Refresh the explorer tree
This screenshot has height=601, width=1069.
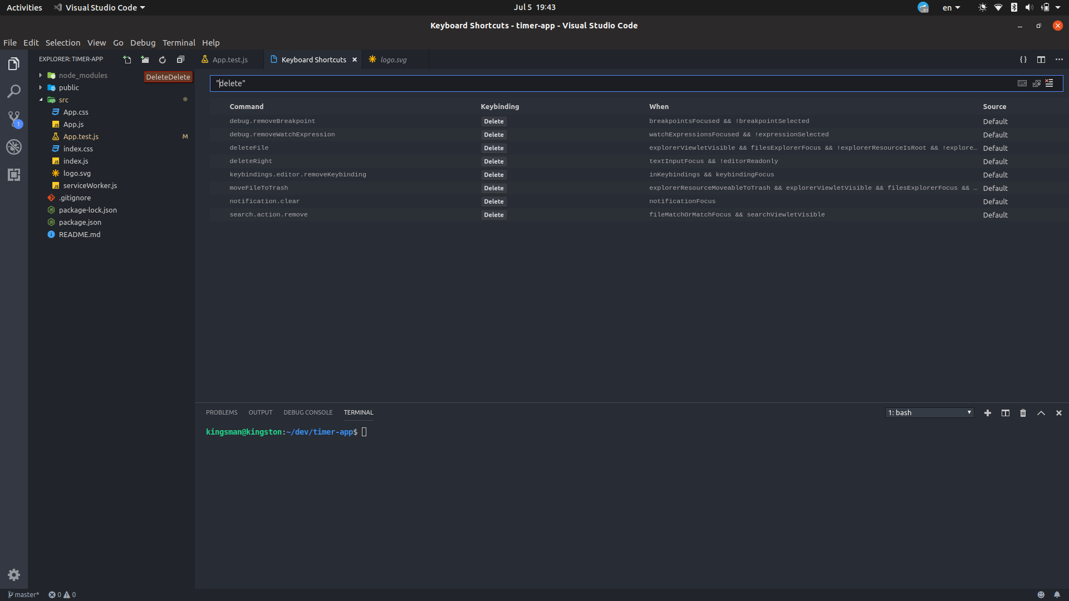[x=163, y=60]
